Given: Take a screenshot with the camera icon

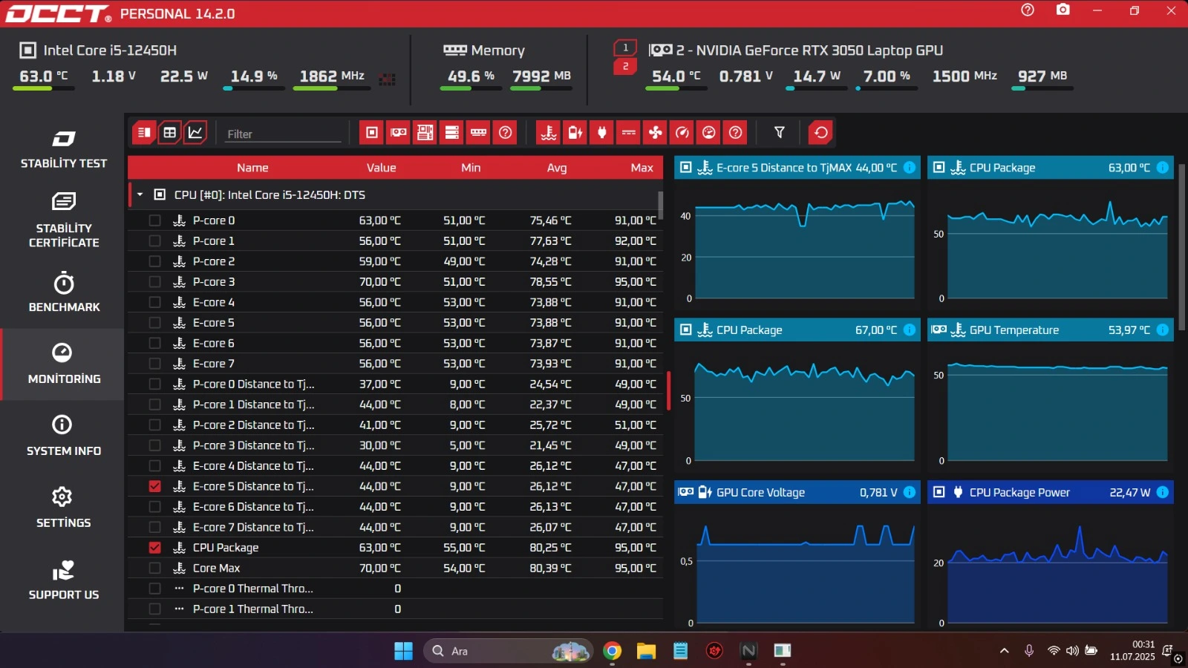Looking at the screenshot, I should tap(1063, 10).
